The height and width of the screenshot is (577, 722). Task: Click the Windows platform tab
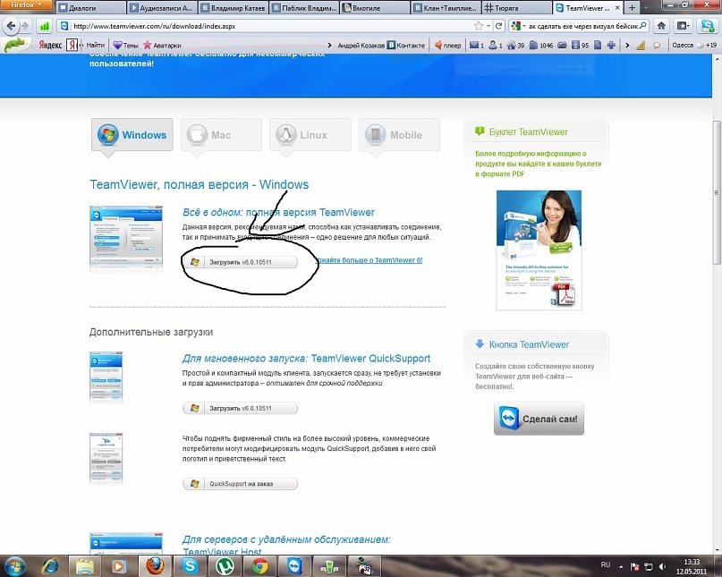132,135
